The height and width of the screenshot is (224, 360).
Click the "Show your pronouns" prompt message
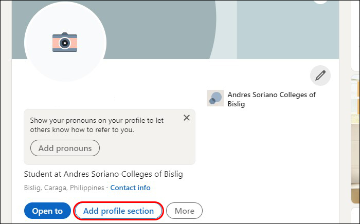97,125
